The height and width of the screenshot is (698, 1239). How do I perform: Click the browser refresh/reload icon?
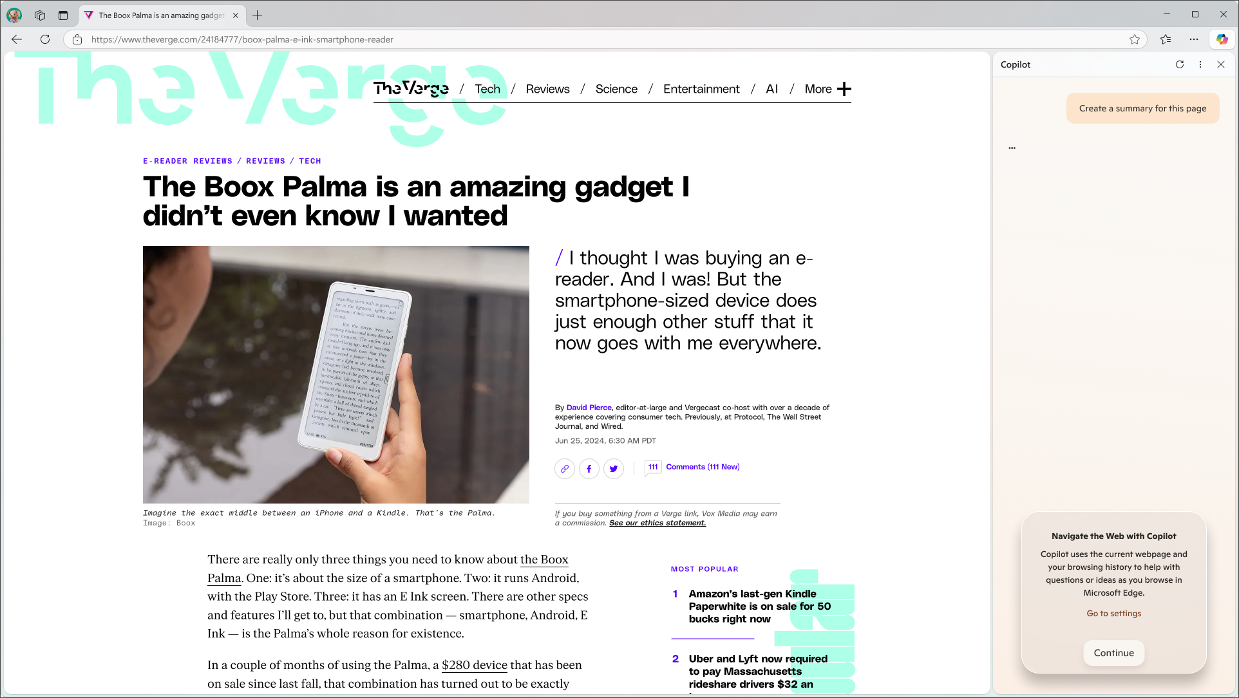click(46, 39)
